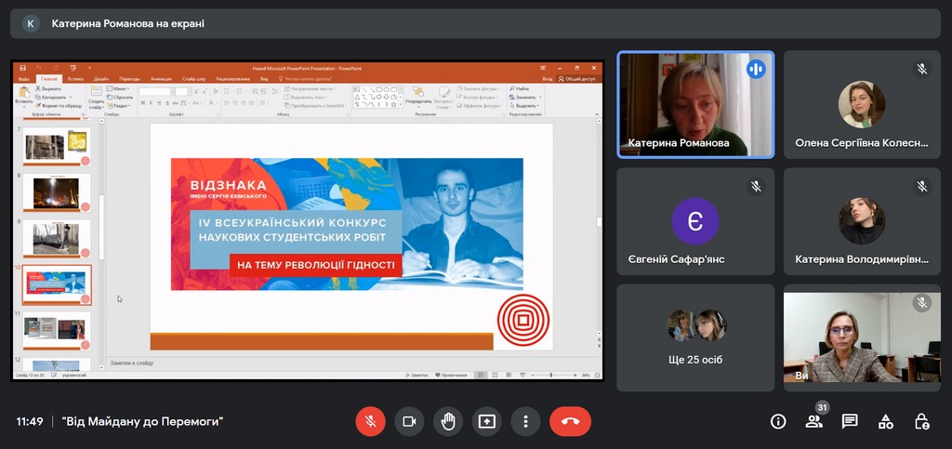Open the Activities shapes icon
The height and width of the screenshot is (449, 952).
(886, 421)
